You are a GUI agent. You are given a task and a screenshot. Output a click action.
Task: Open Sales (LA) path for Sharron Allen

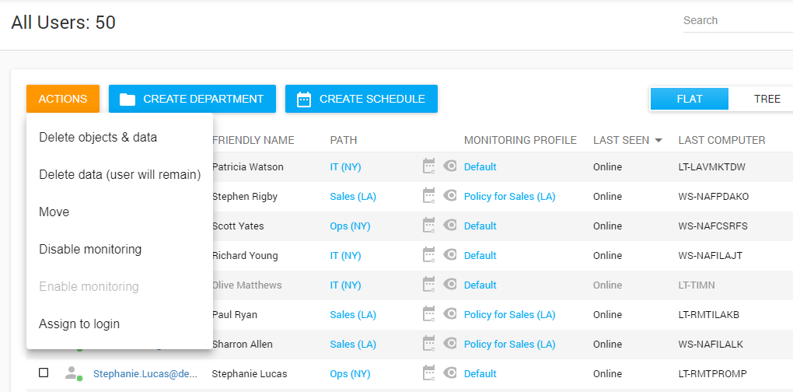[353, 345]
